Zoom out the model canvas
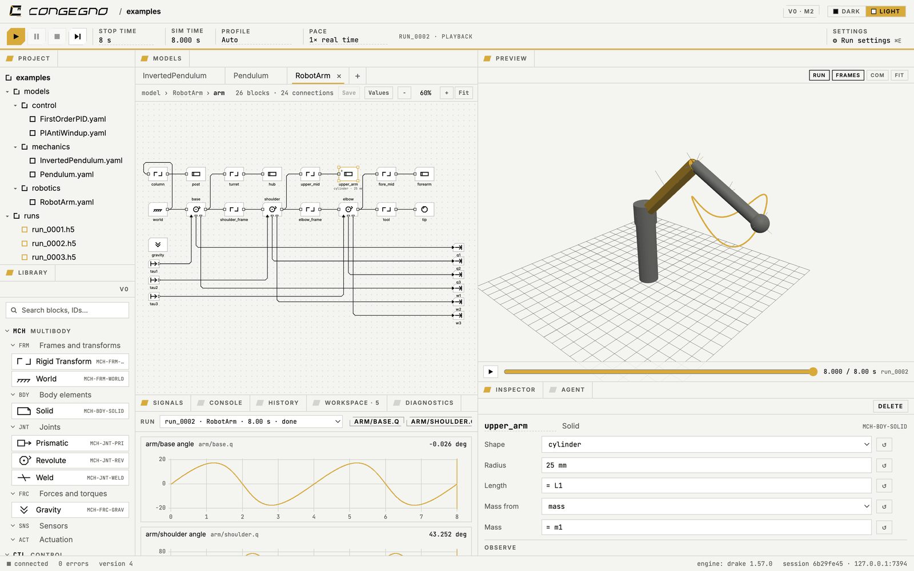The image size is (914, 571). [x=404, y=93]
